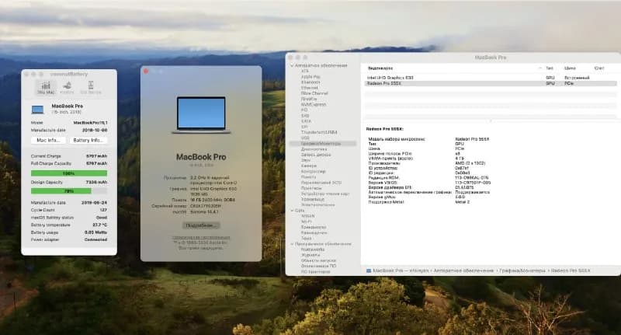Click Подробнее... button in About window
The width and height of the screenshot is (621, 335).
click(201, 225)
